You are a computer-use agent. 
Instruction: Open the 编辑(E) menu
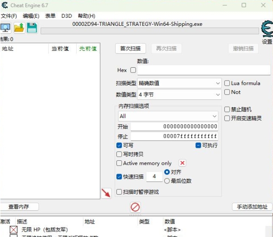click(31, 16)
